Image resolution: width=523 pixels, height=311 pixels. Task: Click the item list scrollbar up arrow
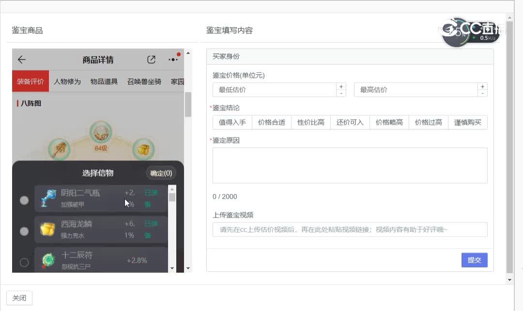[x=172, y=190]
